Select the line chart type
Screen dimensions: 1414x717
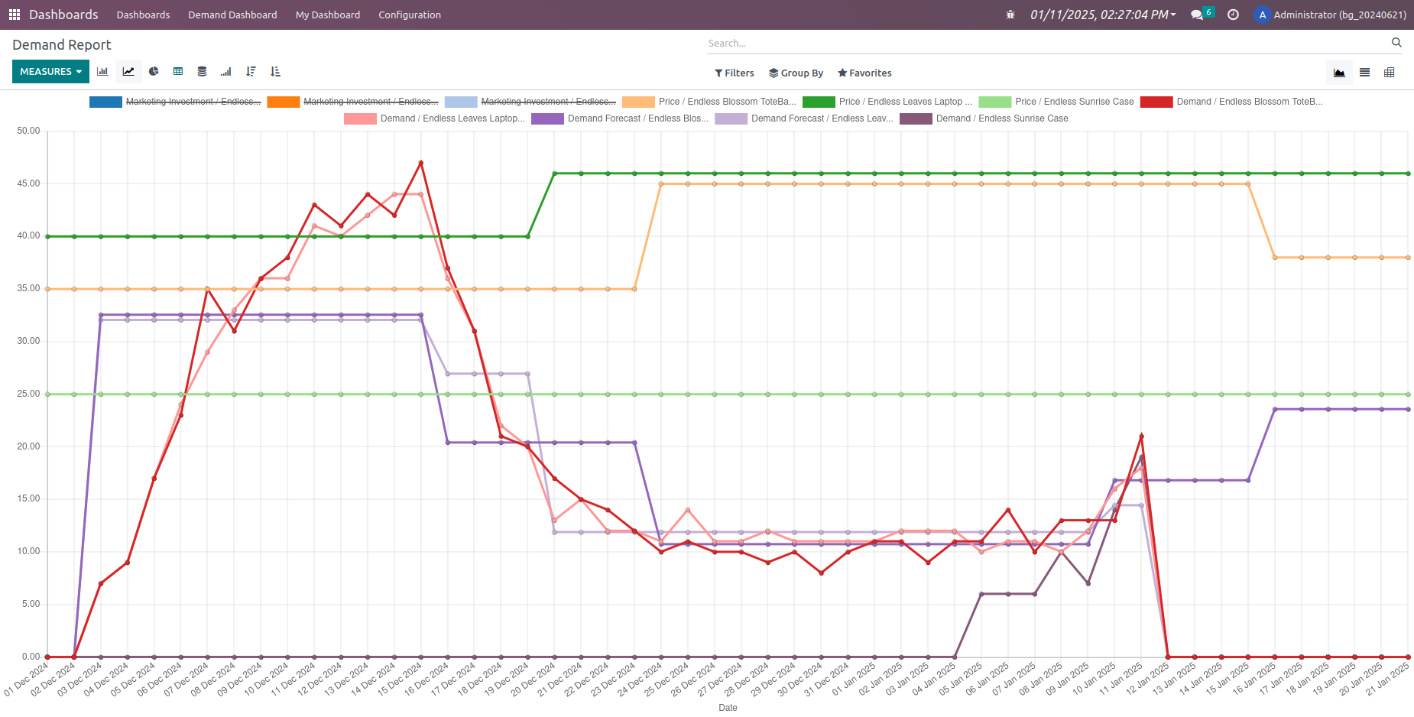[x=128, y=71]
